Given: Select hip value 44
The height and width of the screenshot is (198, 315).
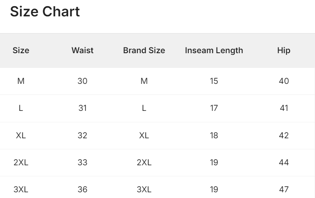Looking at the screenshot, I should [x=283, y=162].
